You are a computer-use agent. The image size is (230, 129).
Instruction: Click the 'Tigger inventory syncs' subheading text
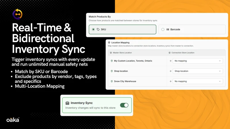53,62
